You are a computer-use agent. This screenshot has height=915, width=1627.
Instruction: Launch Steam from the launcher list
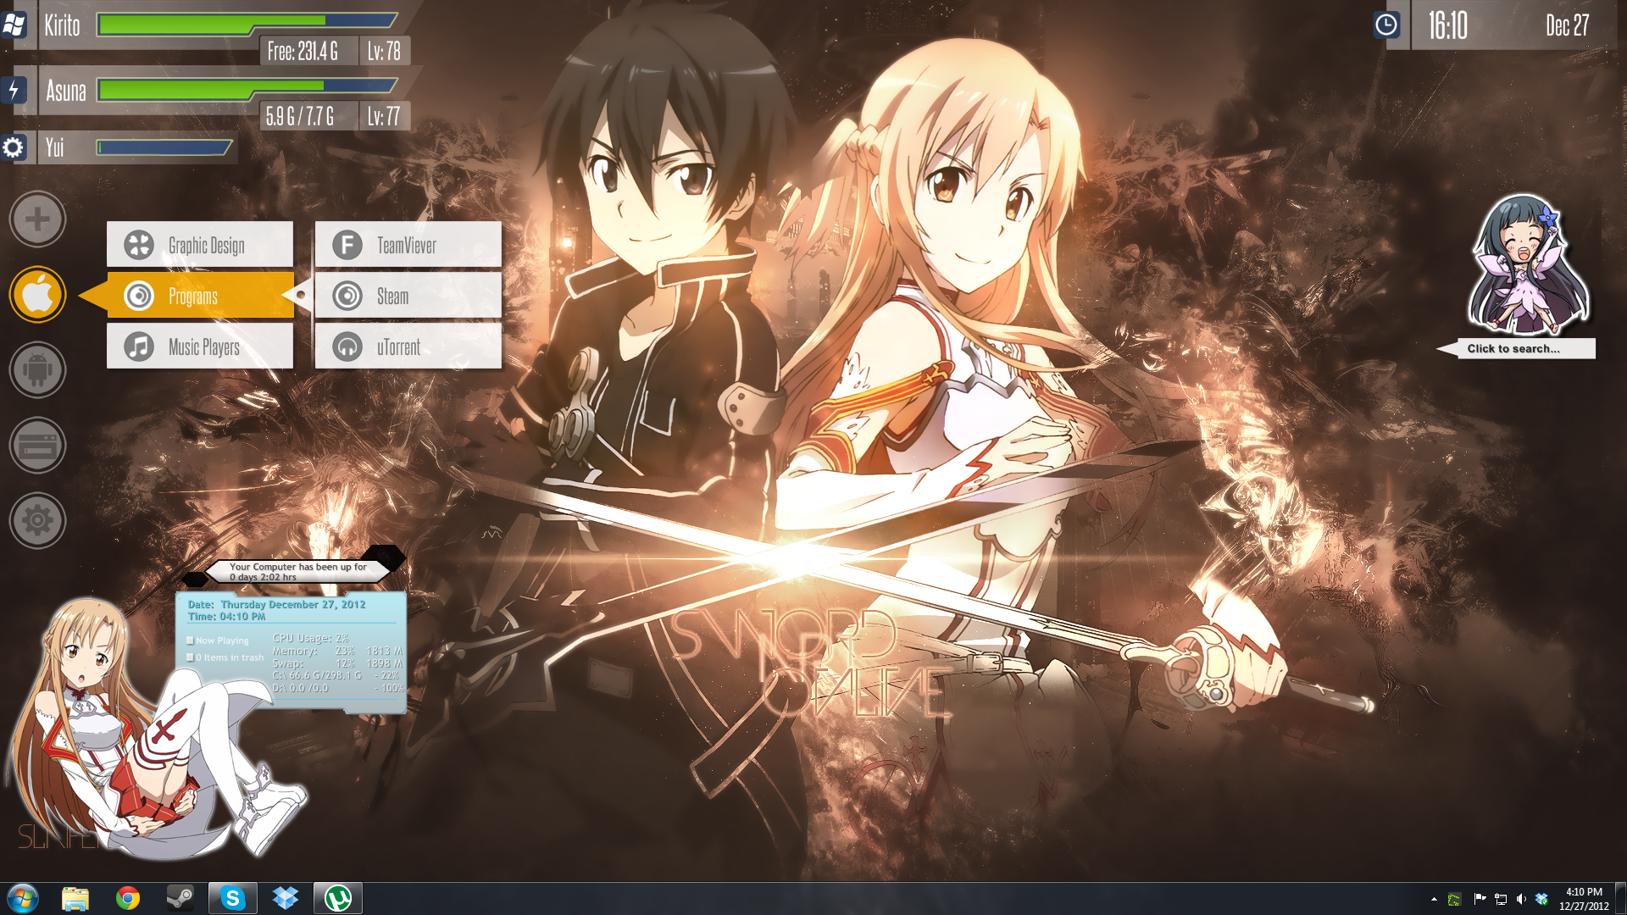click(408, 296)
